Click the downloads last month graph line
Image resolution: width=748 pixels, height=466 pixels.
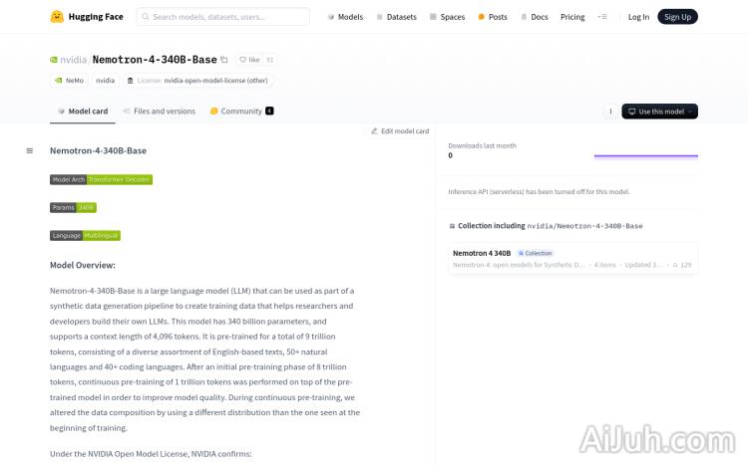pos(645,155)
